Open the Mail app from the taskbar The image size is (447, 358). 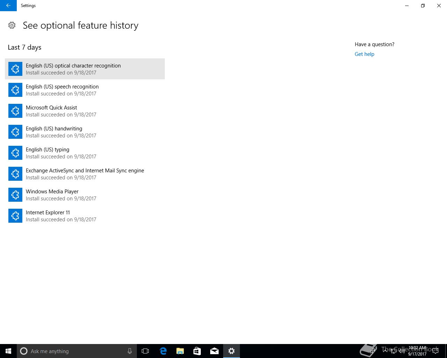pos(214,351)
